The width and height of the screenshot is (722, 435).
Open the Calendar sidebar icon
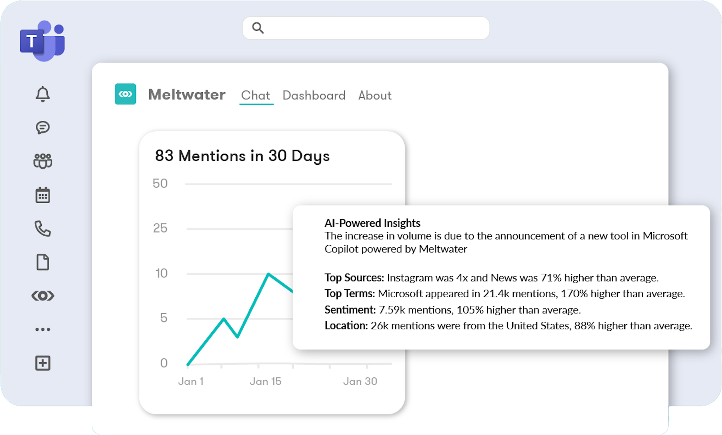pyautogui.click(x=43, y=195)
